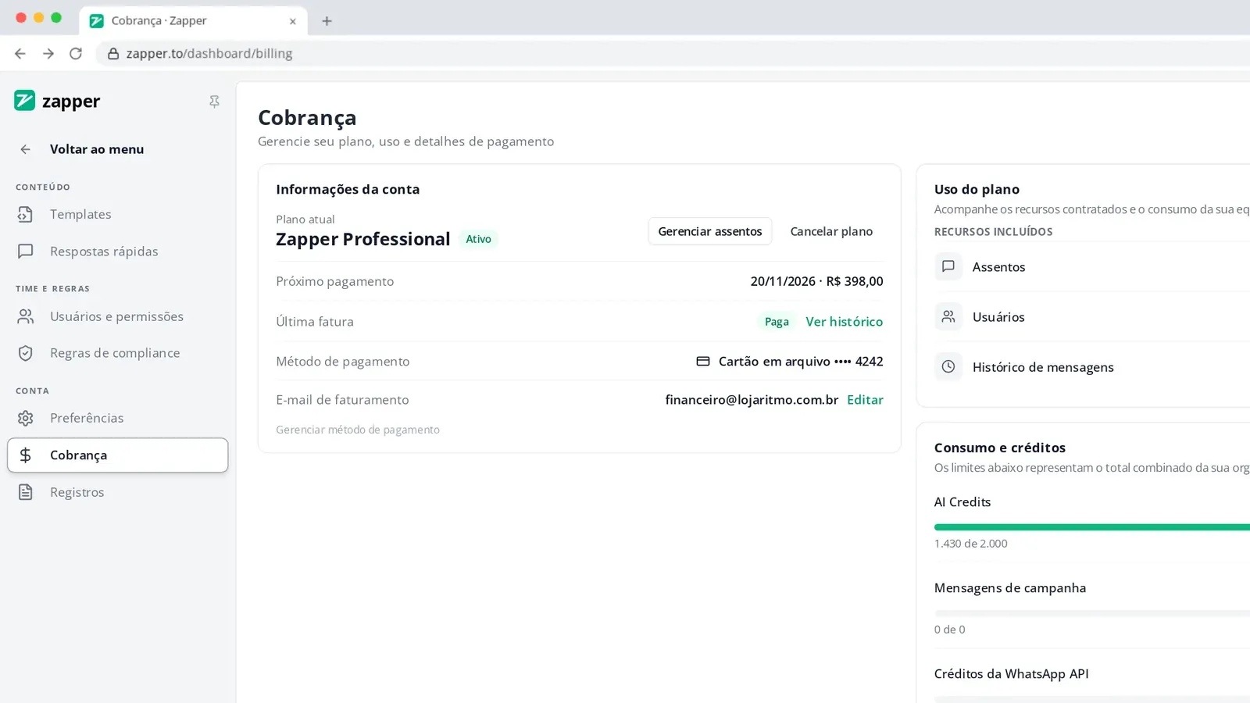
Task: Click the back arrow beside Voltar ao menu
Action: point(26,149)
